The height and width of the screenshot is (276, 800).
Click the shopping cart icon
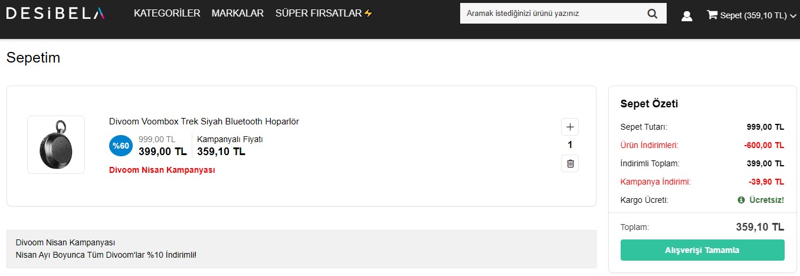[x=712, y=15]
